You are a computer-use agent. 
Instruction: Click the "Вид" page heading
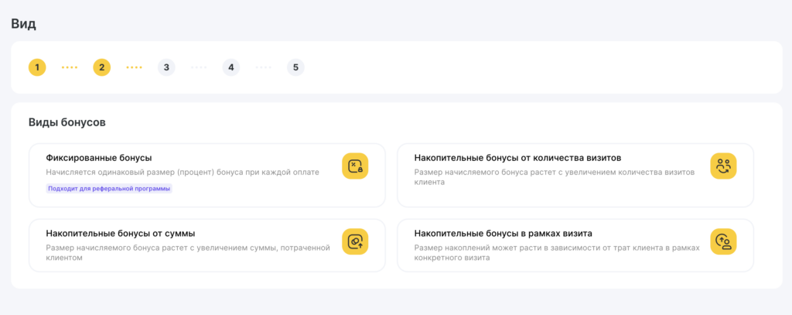click(23, 23)
